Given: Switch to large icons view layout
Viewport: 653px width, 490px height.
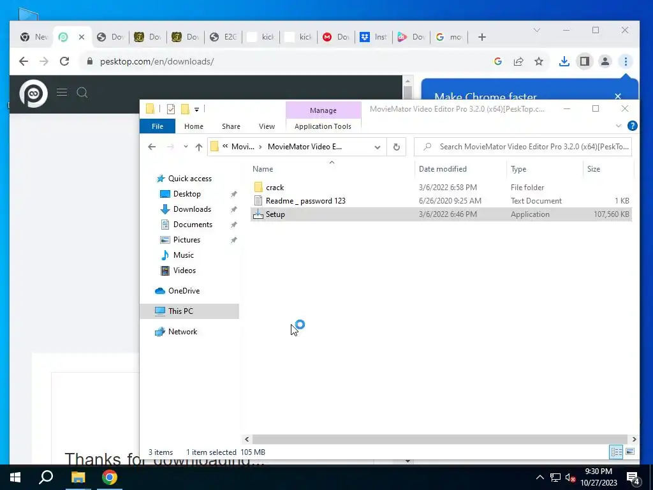Looking at the screenshot, I should click(630, 452).
